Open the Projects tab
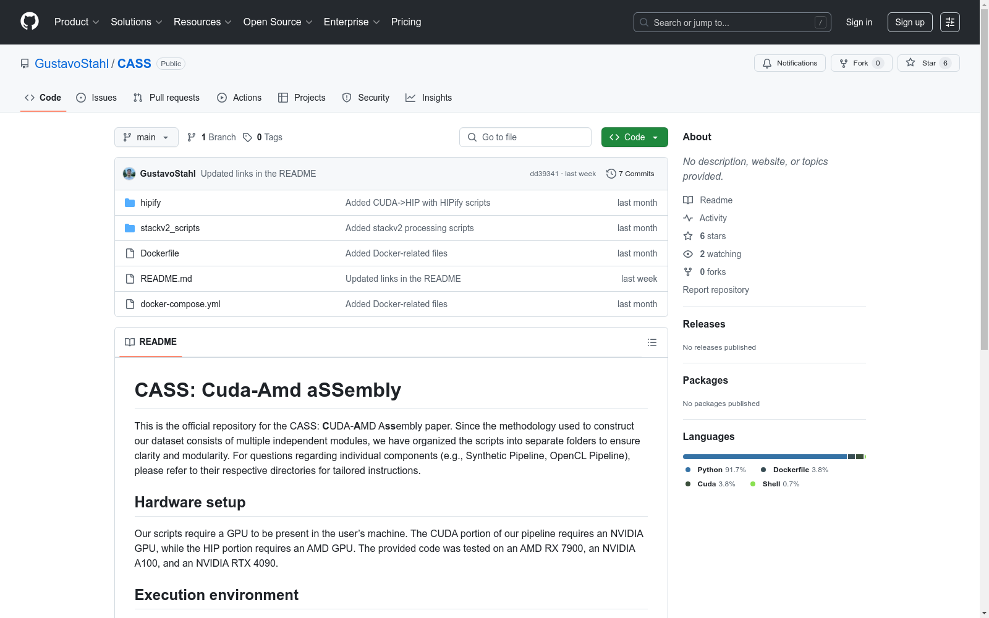This screenshot has height=618, width=989. point(302,98)
